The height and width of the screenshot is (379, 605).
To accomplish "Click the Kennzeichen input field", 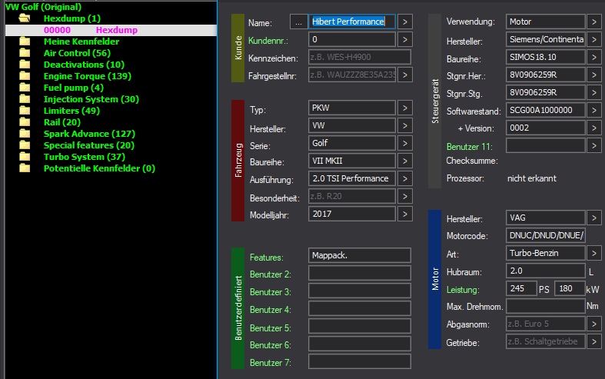I will (x=360, y=57).
